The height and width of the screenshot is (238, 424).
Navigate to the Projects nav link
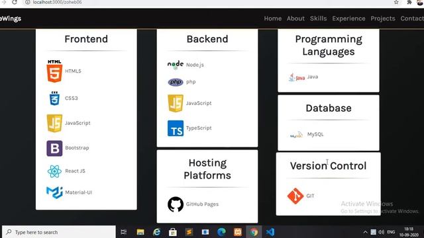[x=383, y=19]
